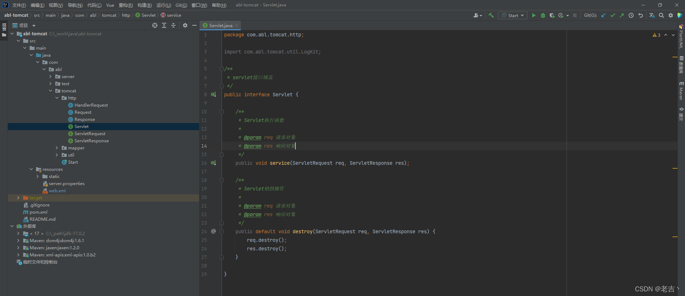
Task: Expand the target folder
Action: [19, 198]
